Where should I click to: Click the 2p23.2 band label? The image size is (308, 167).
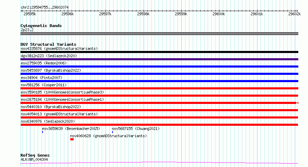click(27, 30)
